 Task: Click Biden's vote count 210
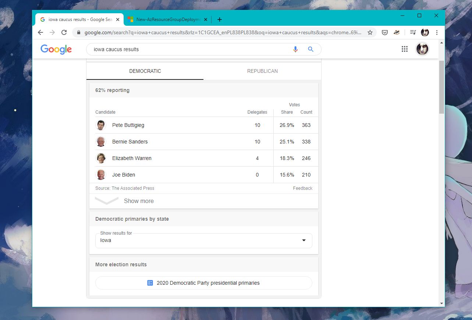tap(306, 175)
